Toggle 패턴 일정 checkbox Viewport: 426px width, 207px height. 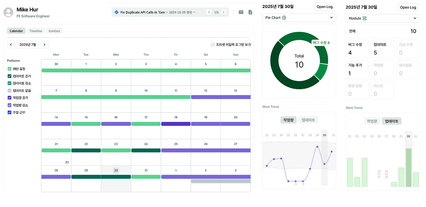click(9, 69)
